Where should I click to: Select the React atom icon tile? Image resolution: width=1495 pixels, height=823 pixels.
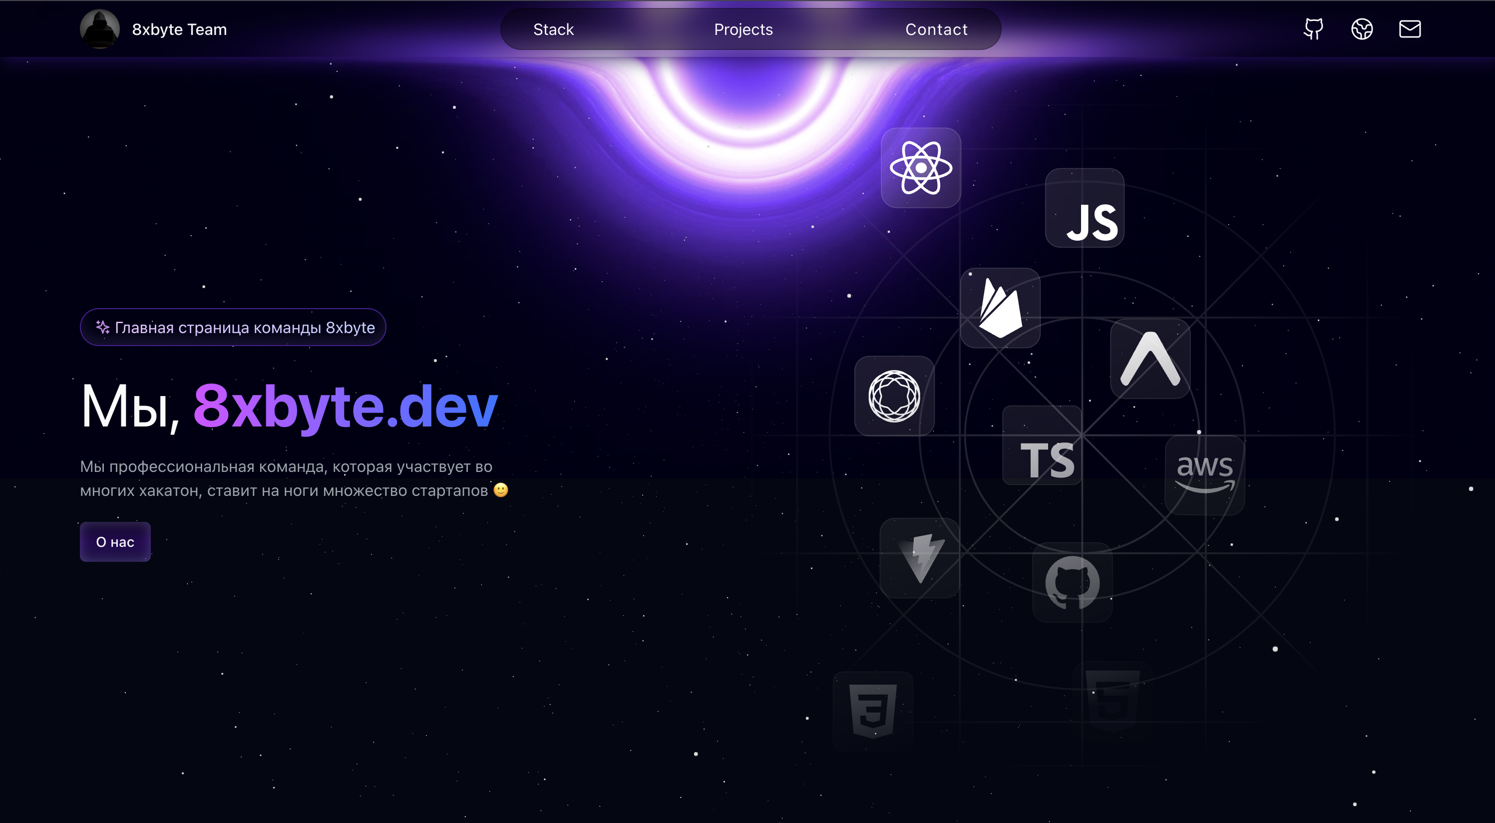[x=921, y=168]
